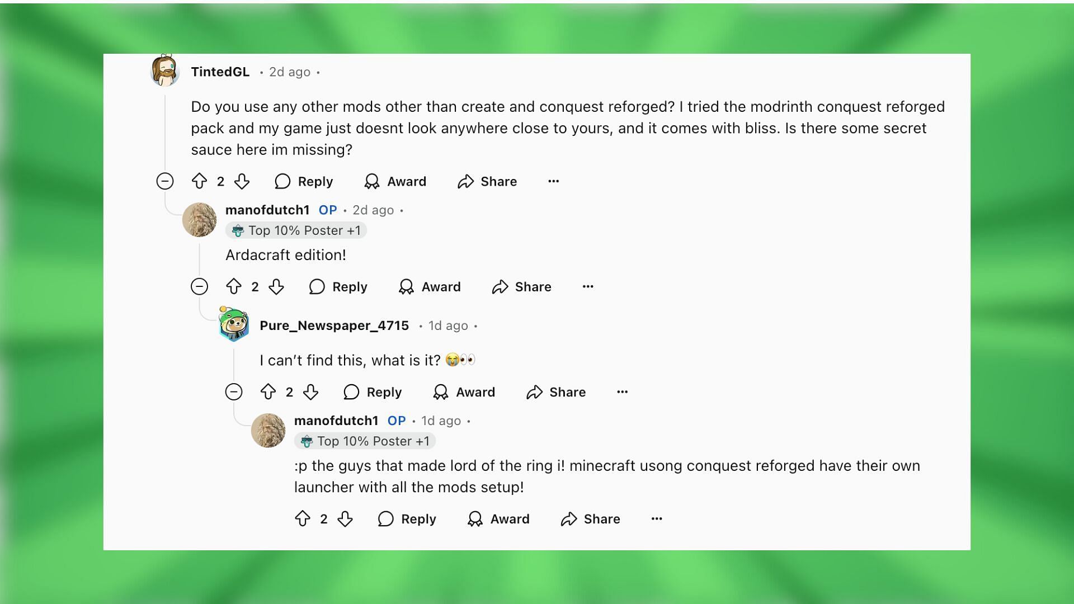
Task: Toggle collapse on Pure_Newspaper_4715 comment
Action: point(233,393)
